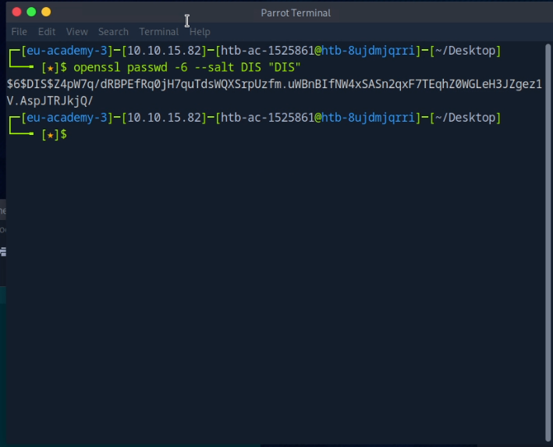Click the star symbol in the empty prompt
553x447 pixels.
pyautogui.click(x=50, y=135)
